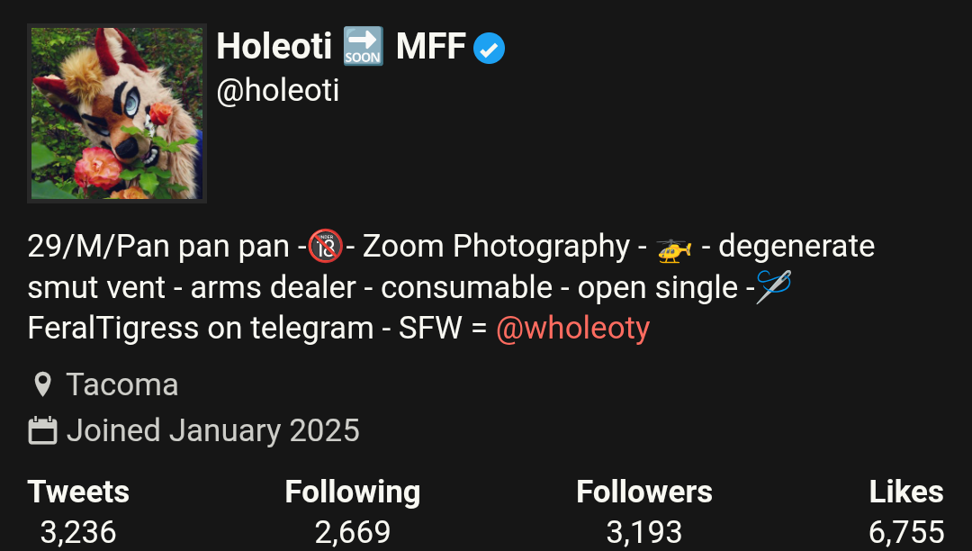This screenshot has width=972, height=551.
Task: Click the SOON arrow emoji in name
Action: tap(363, 47)
